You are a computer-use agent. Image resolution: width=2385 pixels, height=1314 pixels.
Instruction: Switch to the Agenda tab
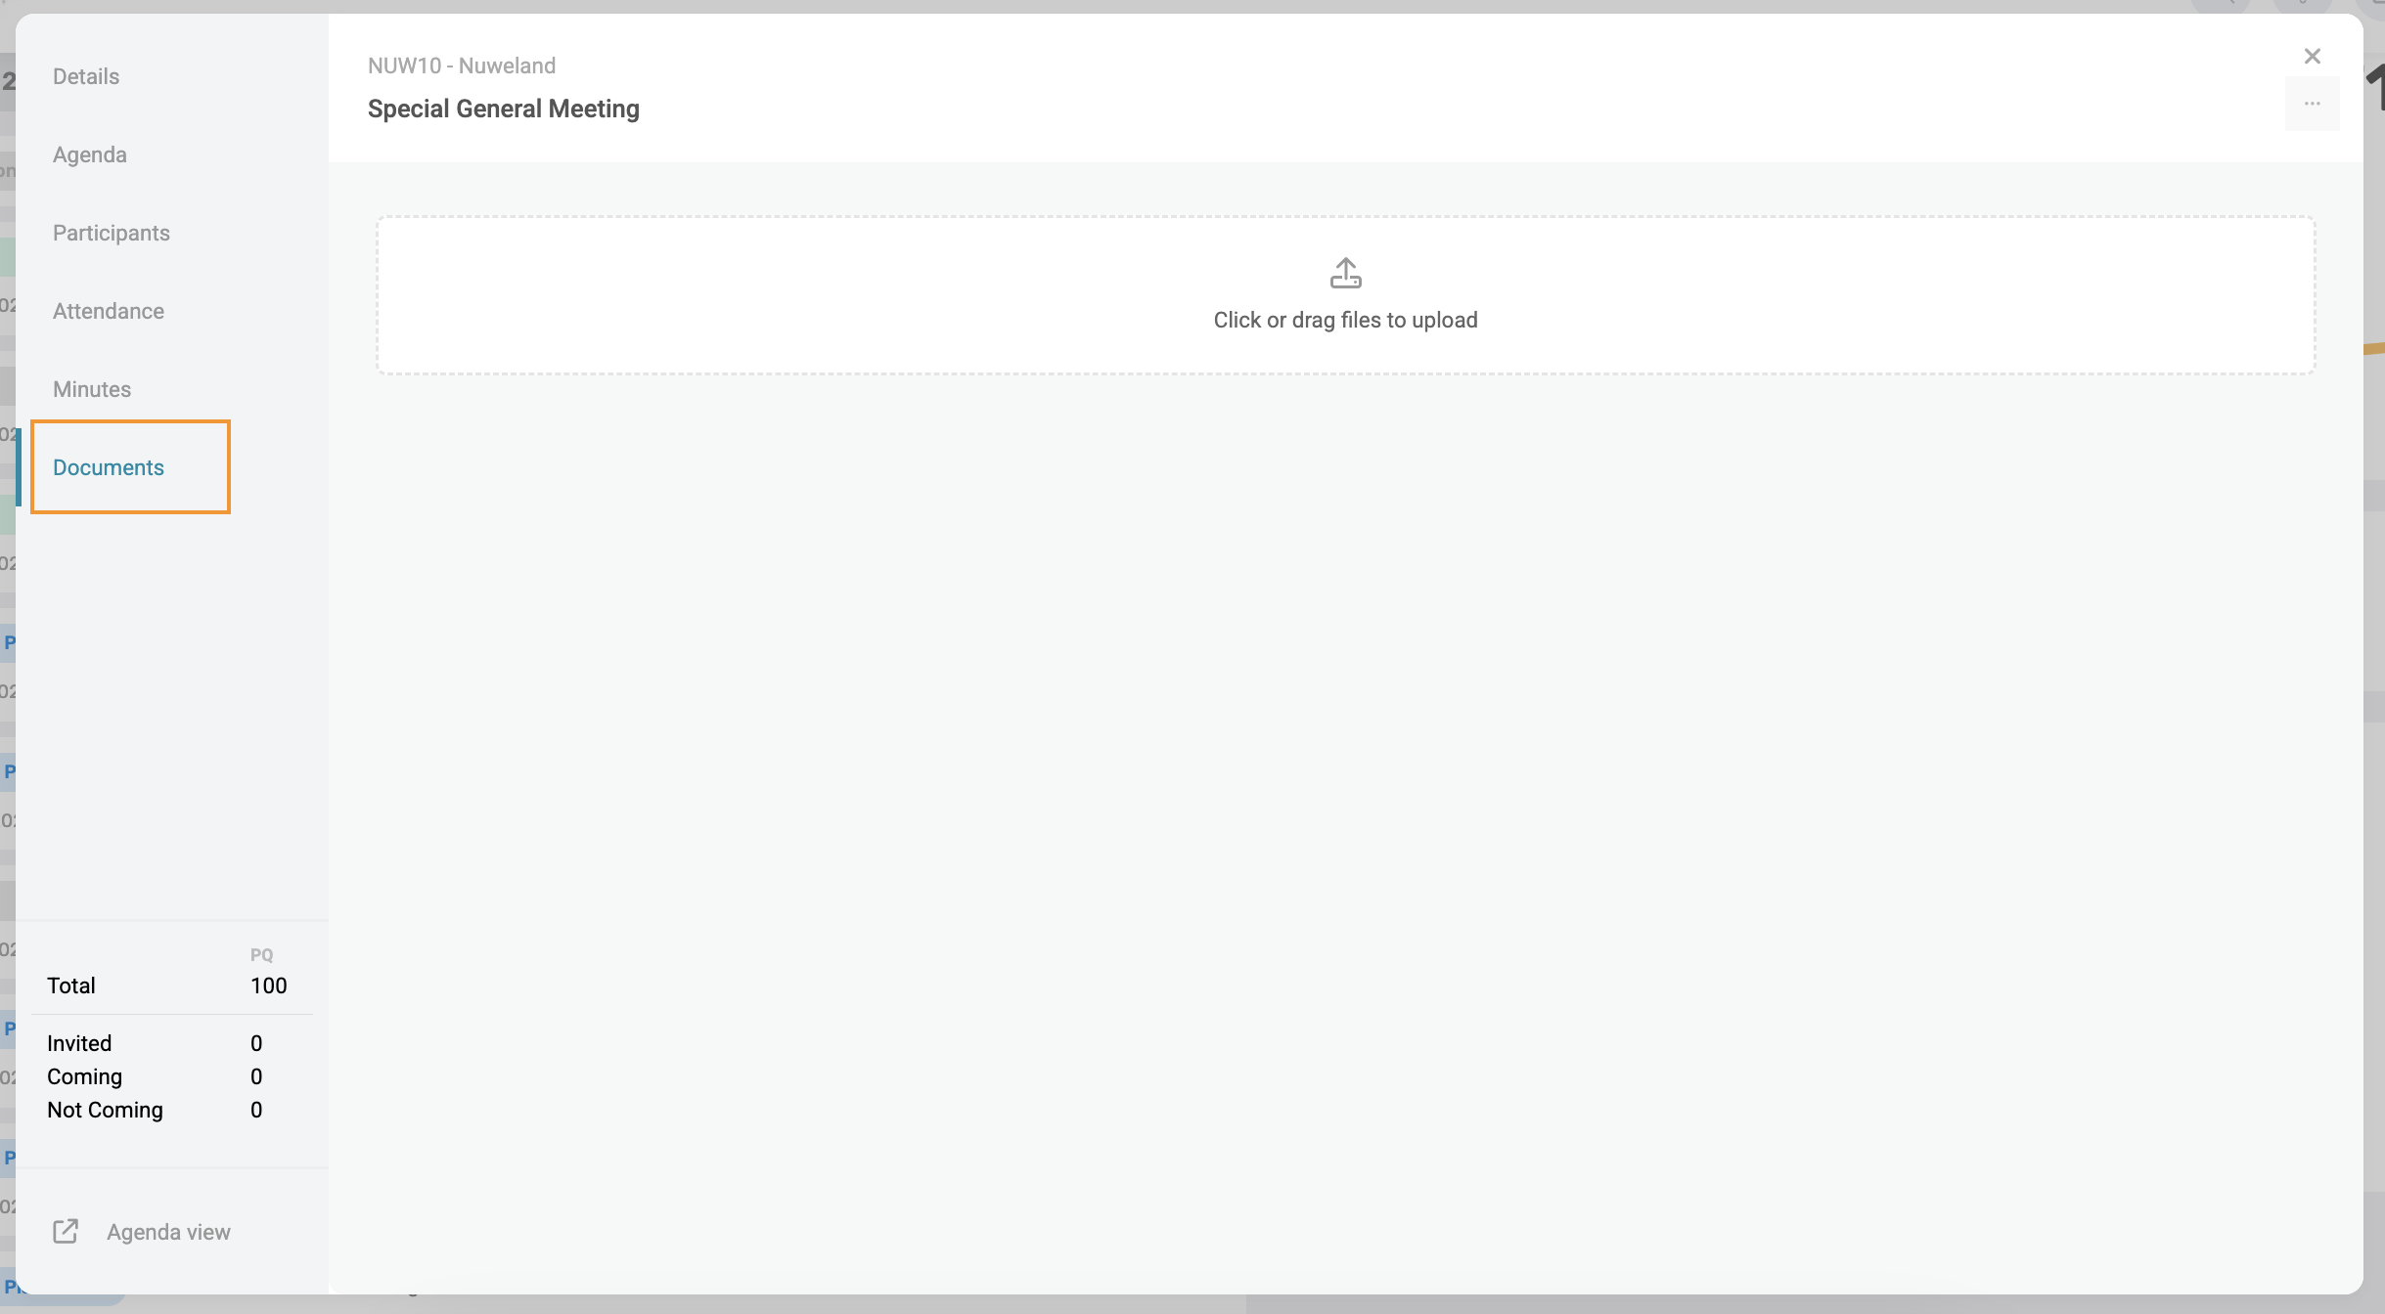click(90, 154)
